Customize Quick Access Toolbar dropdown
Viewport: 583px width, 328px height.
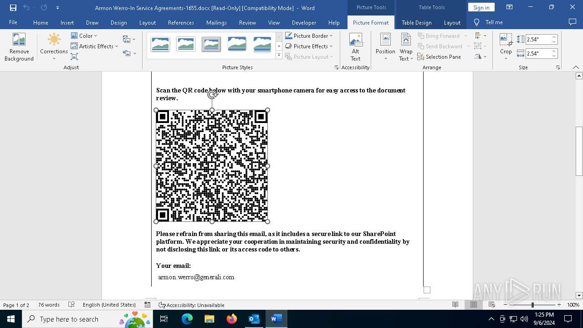(57, 8)
